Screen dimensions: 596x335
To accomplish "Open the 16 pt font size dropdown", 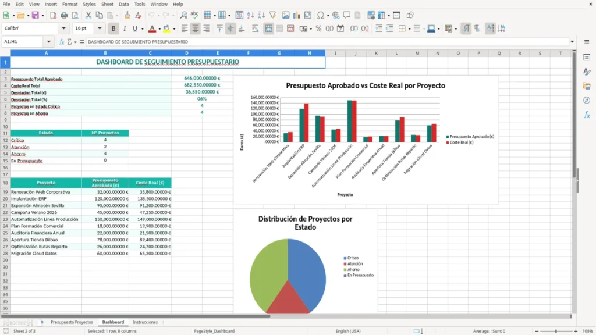I will tap(100, 28).
